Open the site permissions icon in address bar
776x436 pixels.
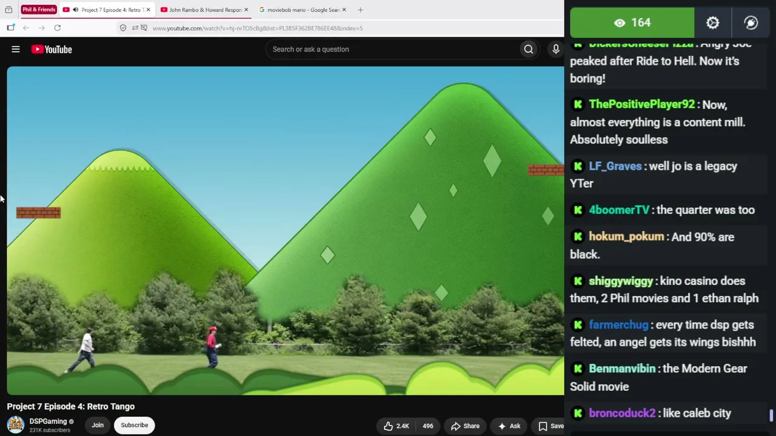pos(135,28)
